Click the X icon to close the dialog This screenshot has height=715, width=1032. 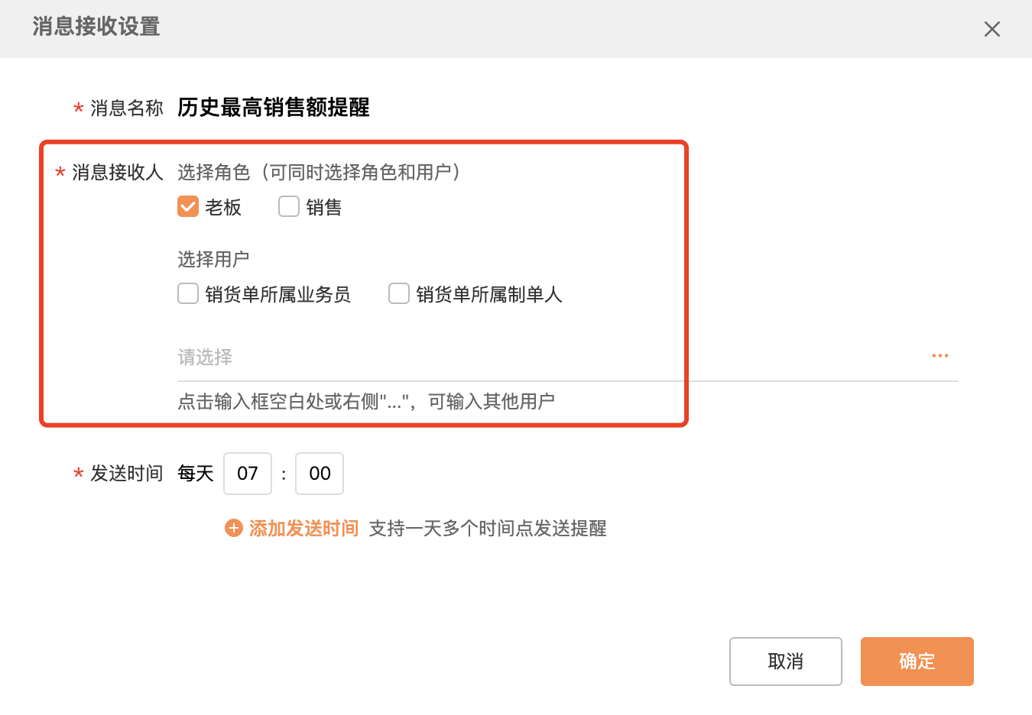point(991,29)
